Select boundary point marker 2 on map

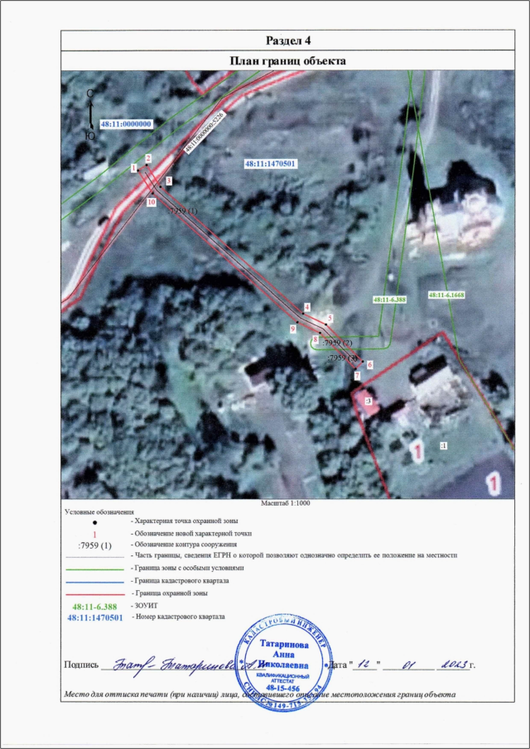[x=148, y=158]
